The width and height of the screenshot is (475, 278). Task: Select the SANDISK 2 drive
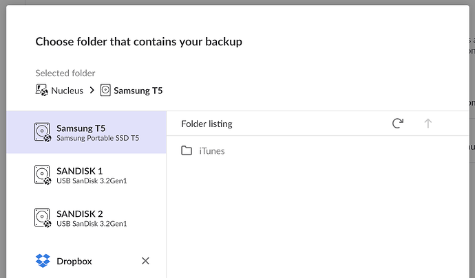click(x=86, y=218)
